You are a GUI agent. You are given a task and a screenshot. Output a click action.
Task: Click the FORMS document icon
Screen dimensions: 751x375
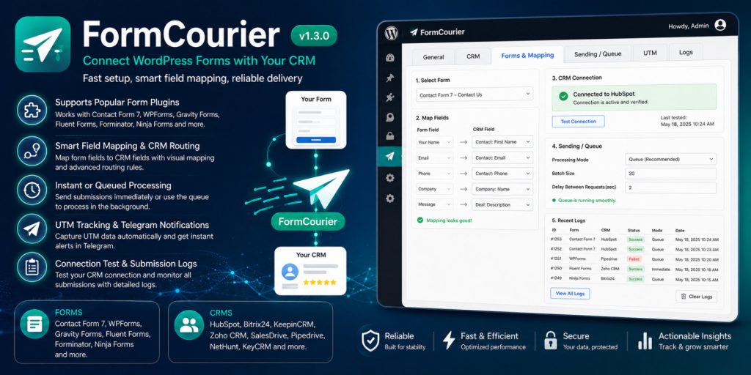coord(35,324)
